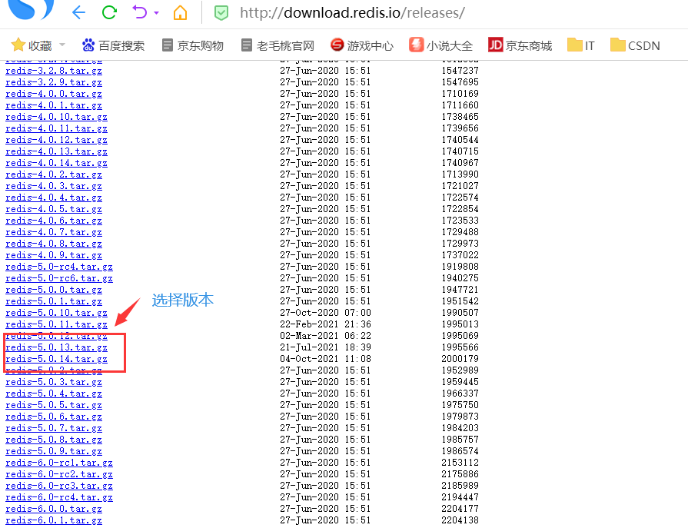Open 百度搜索 from the bookmarks bar
Screen dimensions: 688x528
pyautogui.click(x=113, y=45)
